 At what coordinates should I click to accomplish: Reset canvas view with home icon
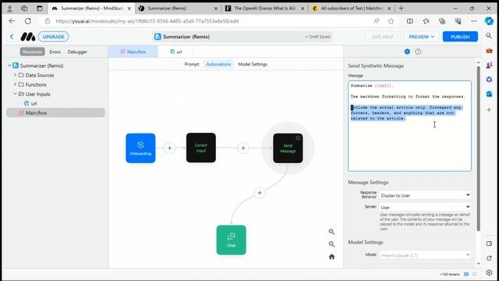[331, 257]
